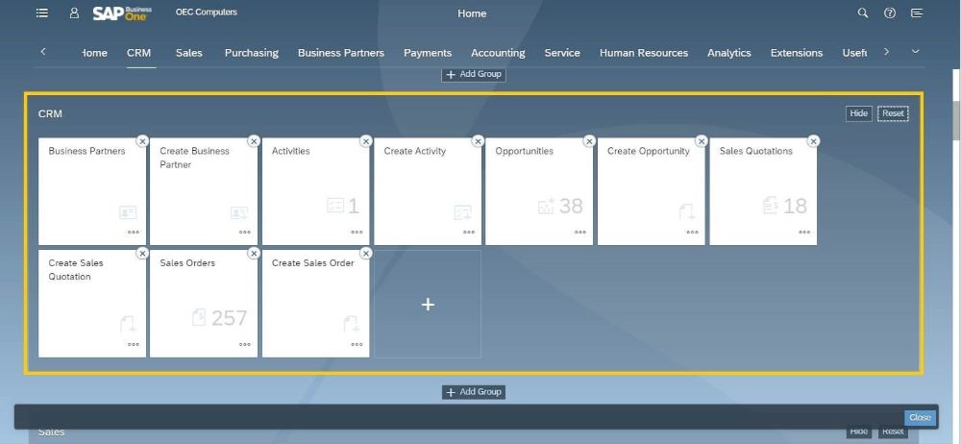
Task: Open more options on Create Sales Order tile
Action: tap(357, 345)
